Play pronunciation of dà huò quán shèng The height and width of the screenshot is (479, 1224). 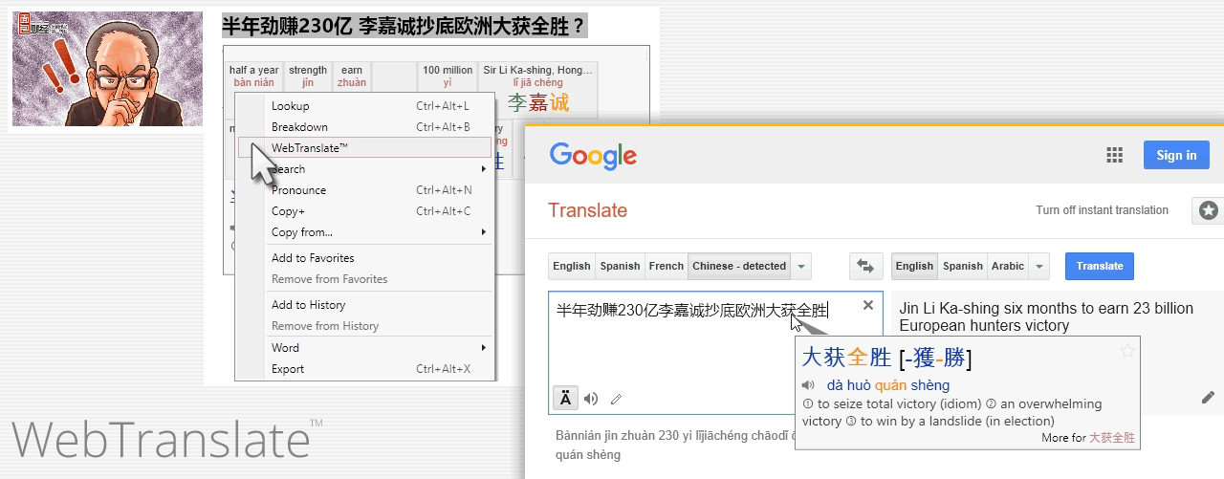point(808,385)
